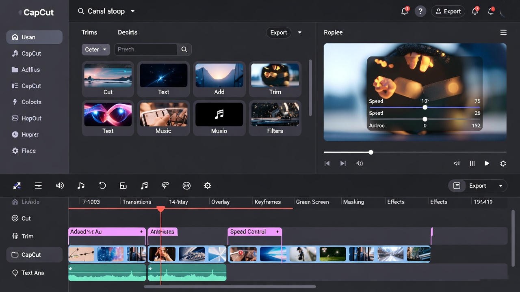The image size is (520, 292).
Task: Open the dropdown arrow next to Export
Action: (x=299, y=32)
